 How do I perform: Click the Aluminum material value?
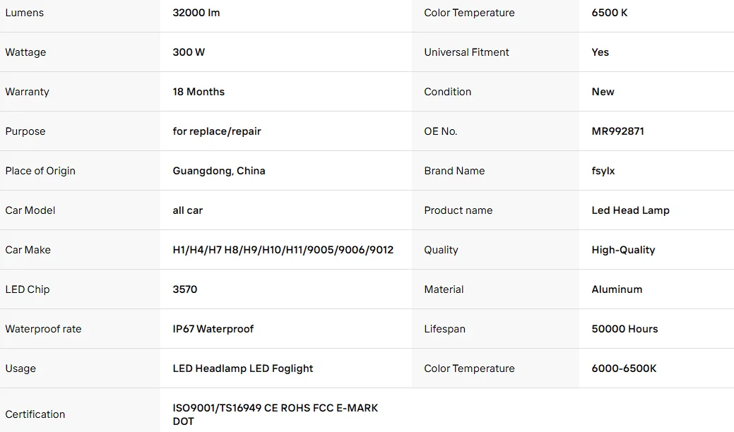pyautogui.click(x=617, y=289)
